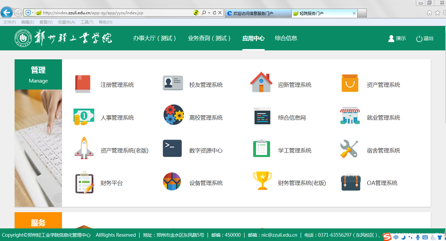This screenshot has height=241, width=446.
Task: Open the 设备管理系统 colorful circle icon
Action: pos(172,181)
